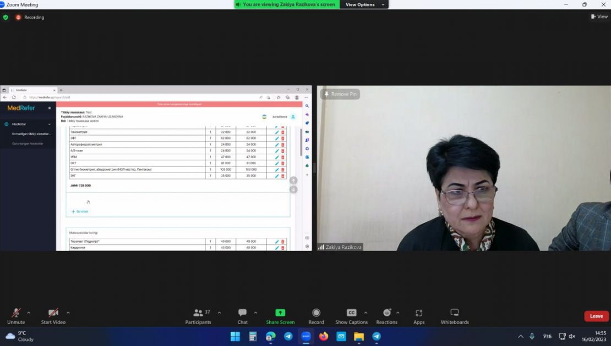Open the View Options dropdown
The width and height of the screenshot is (611, 346).
[x=364, y=4]
